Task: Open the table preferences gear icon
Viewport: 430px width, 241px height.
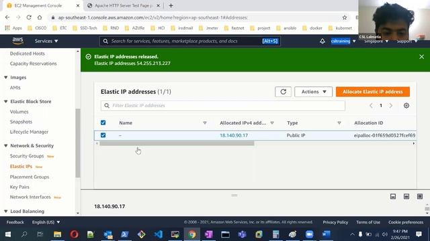Action: coord(406,106)
